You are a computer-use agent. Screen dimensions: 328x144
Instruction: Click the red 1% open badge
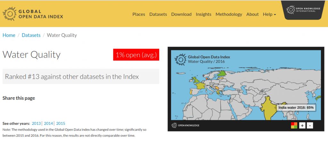[x=136, y=54]
